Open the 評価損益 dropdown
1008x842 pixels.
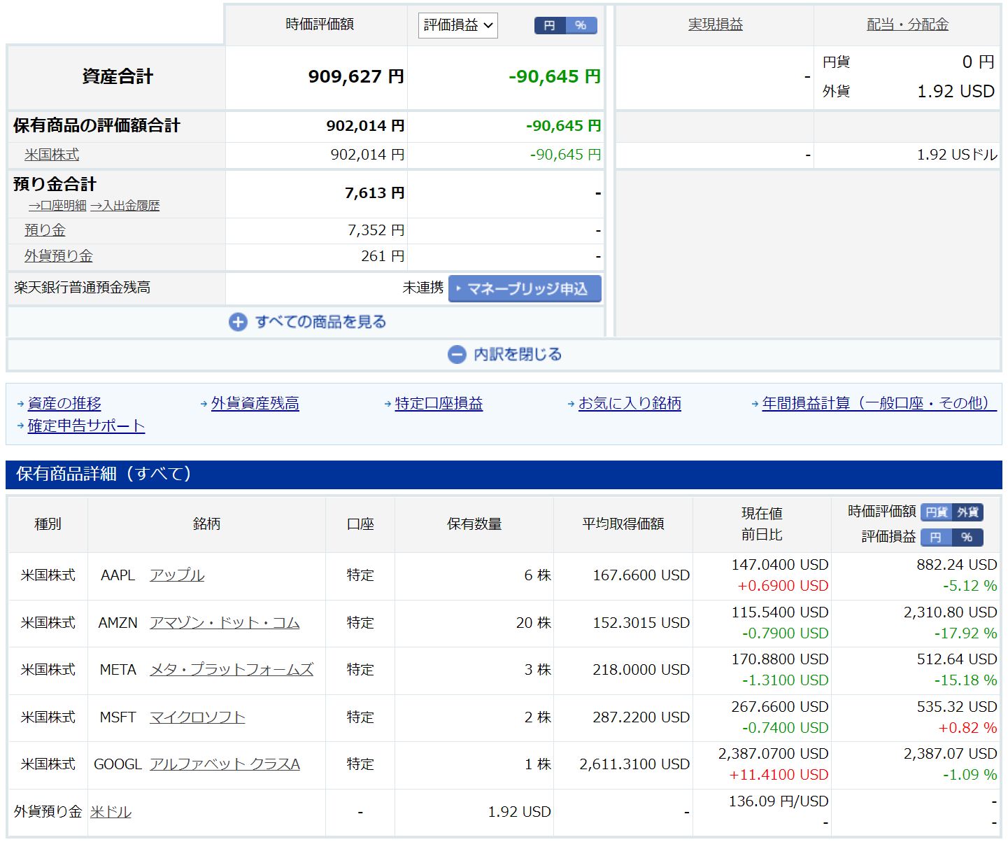click(457, 25)
